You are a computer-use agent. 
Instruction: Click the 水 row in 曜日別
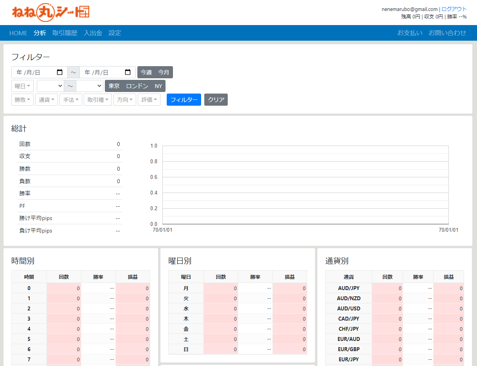click(x=238, y=308)
